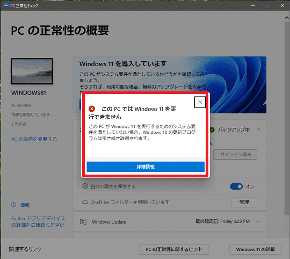Click the red error icon in dialog
The height and width of the screenshot is (259, 290).
(x=92, y=109)
